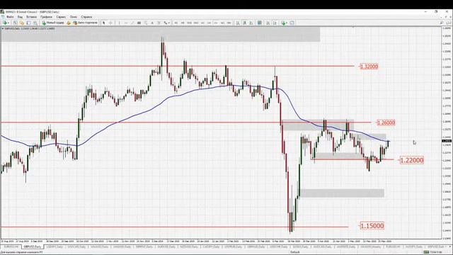Toggle the AutoTrading button
Viewport: 453px width, 255px height.
pyautogui.click(x=85, y=23)
